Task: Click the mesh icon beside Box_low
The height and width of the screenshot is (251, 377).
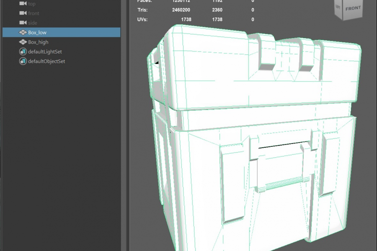Action: coord(23,33)
